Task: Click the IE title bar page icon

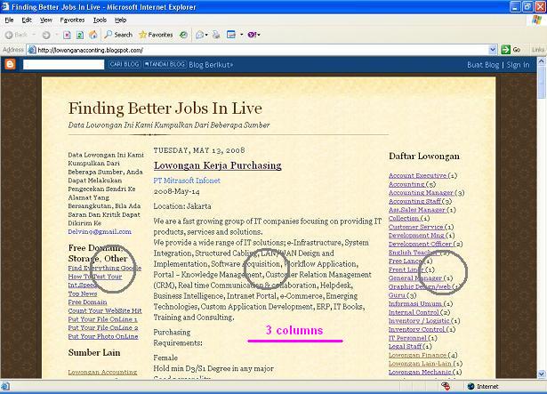Action: point(5,6)
